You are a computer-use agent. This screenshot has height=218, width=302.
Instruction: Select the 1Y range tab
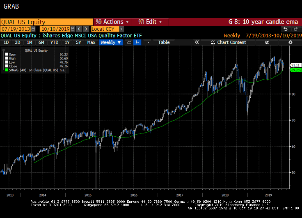(x=67, y=42)
